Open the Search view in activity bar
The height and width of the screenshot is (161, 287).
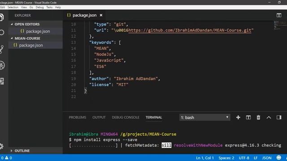[x=2, y=33]
